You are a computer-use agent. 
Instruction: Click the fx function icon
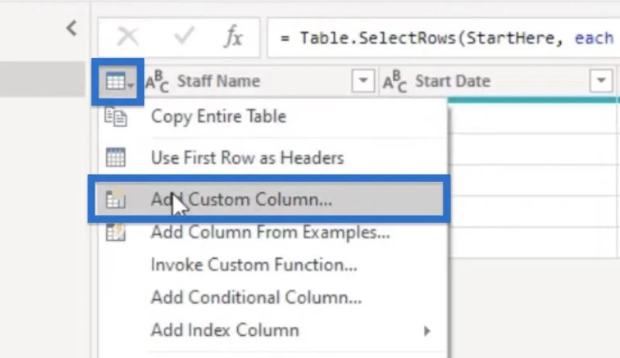(234, 37)
